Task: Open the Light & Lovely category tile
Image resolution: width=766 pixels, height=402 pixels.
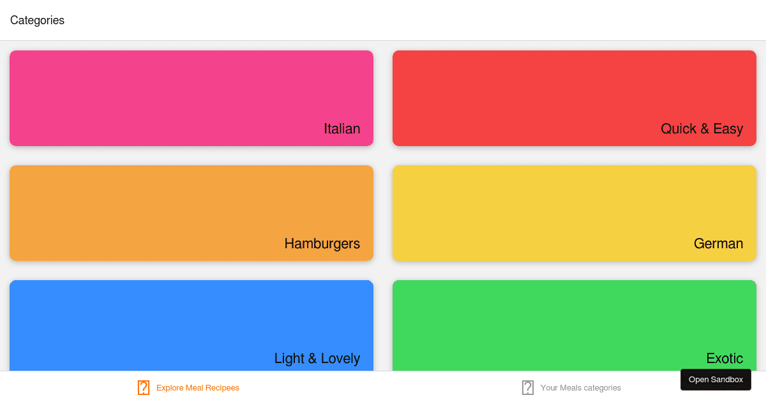Action: (191, 325)
